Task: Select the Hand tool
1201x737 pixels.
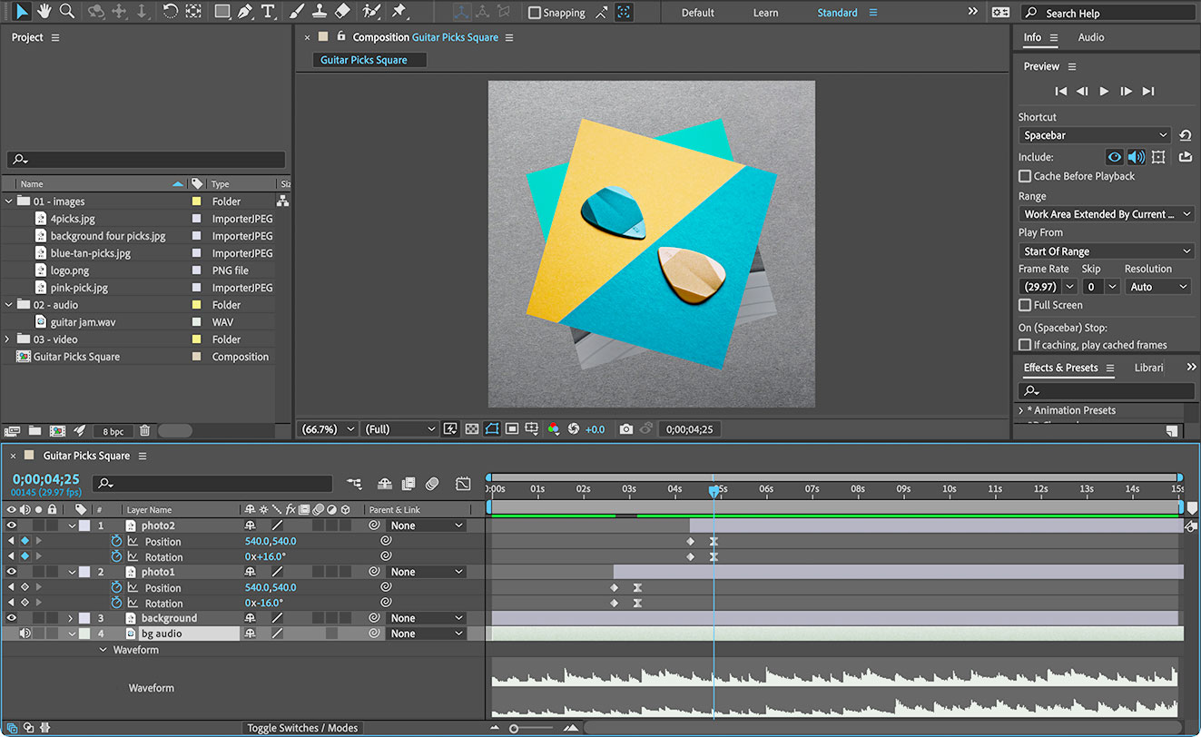Action: (x=44, y=12)
